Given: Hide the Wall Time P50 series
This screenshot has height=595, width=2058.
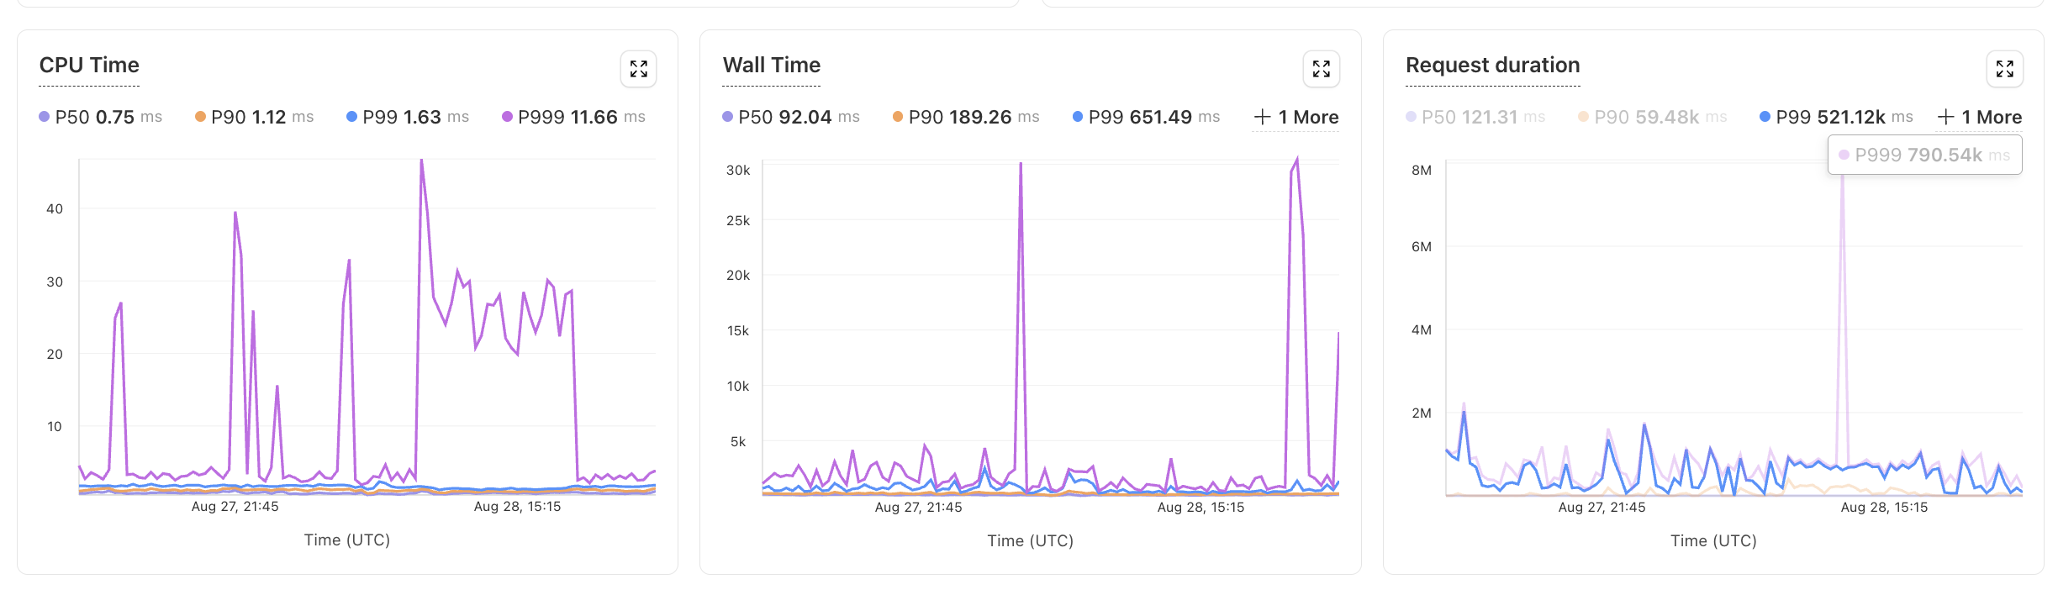Looking at the screenshot, I should 790,117.
